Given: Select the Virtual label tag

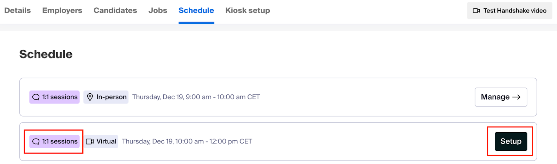Looking at the screenshot, I should [x=101, y=142].
